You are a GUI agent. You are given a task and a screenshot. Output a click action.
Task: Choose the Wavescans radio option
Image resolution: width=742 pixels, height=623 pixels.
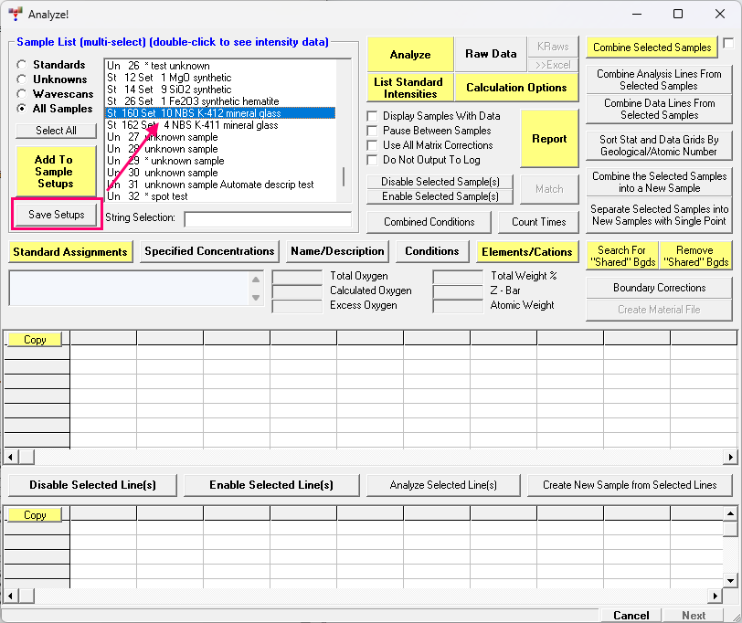(22, 94)
